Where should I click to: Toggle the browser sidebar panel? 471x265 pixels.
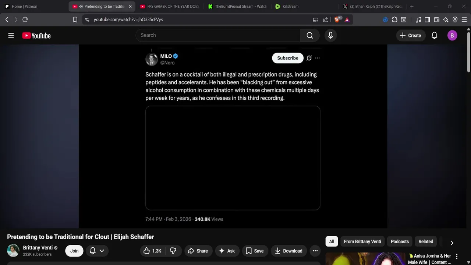point(427,20)
